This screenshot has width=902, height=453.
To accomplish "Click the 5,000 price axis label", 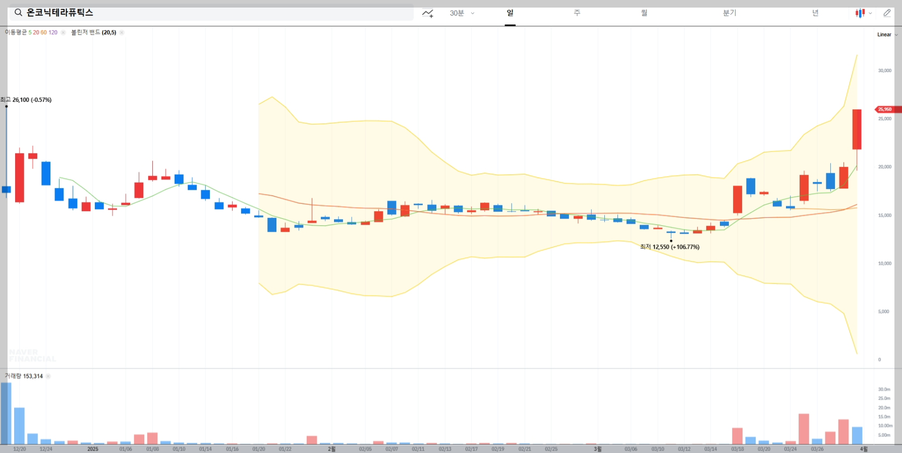I will coord(883,312).
